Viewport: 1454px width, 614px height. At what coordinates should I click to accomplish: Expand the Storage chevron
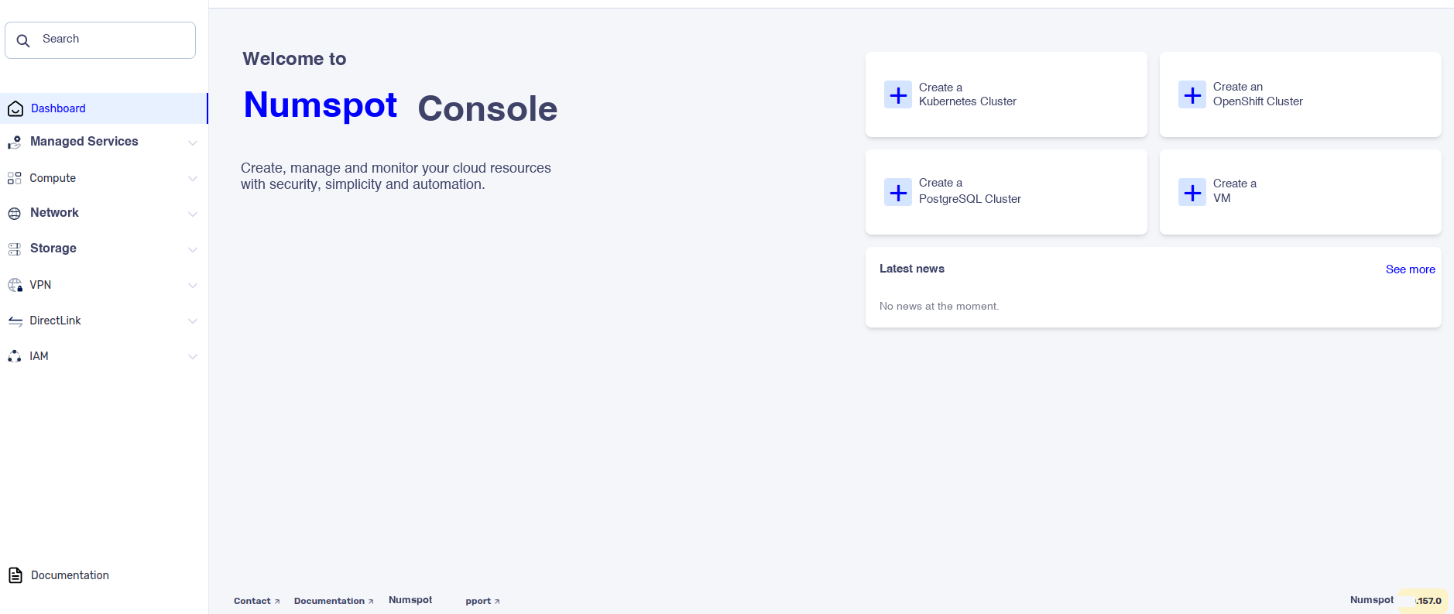coord(193,249)
